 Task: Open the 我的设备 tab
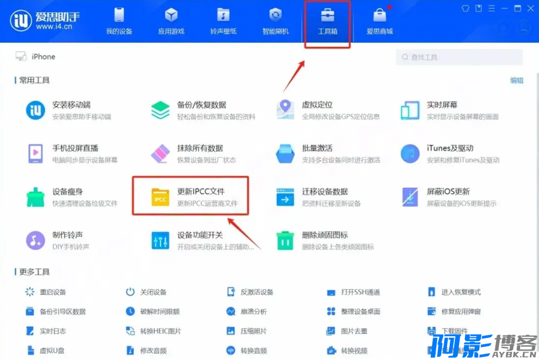[x=119, y=21]
